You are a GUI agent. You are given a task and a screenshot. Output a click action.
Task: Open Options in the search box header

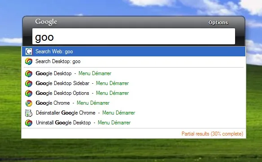coord(218,22)
